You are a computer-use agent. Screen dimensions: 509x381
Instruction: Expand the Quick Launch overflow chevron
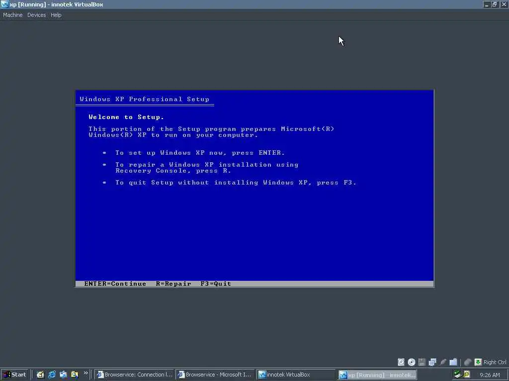[85, 373]
